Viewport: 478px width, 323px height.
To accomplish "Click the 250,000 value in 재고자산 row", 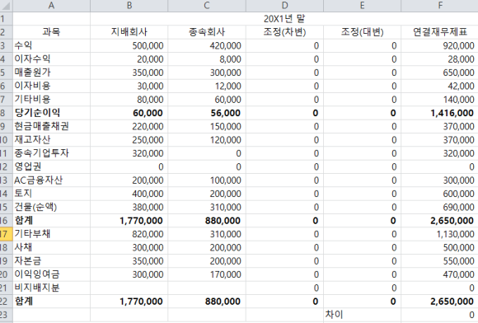I will coord(129,140).
